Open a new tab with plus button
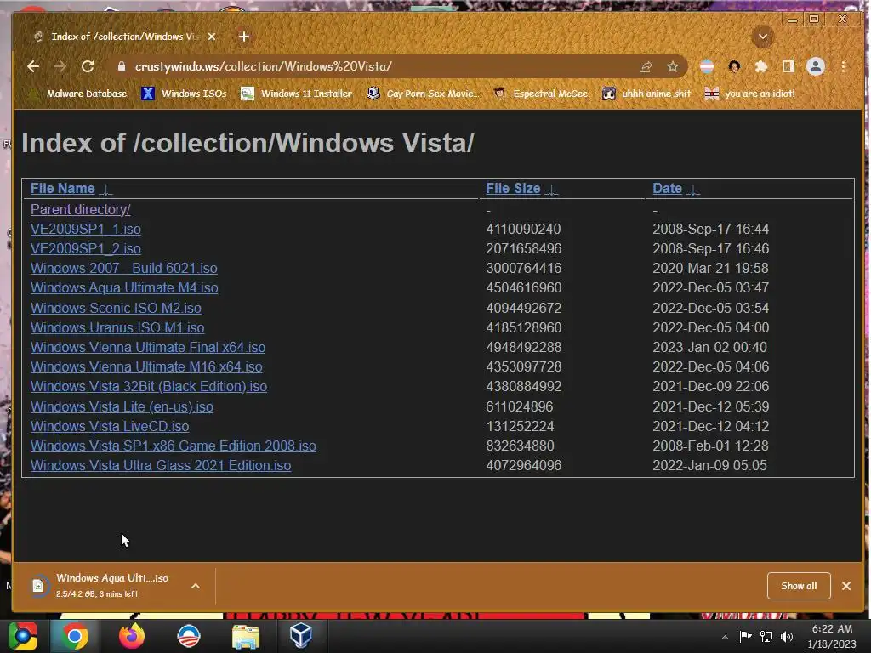 coord(244,37)
